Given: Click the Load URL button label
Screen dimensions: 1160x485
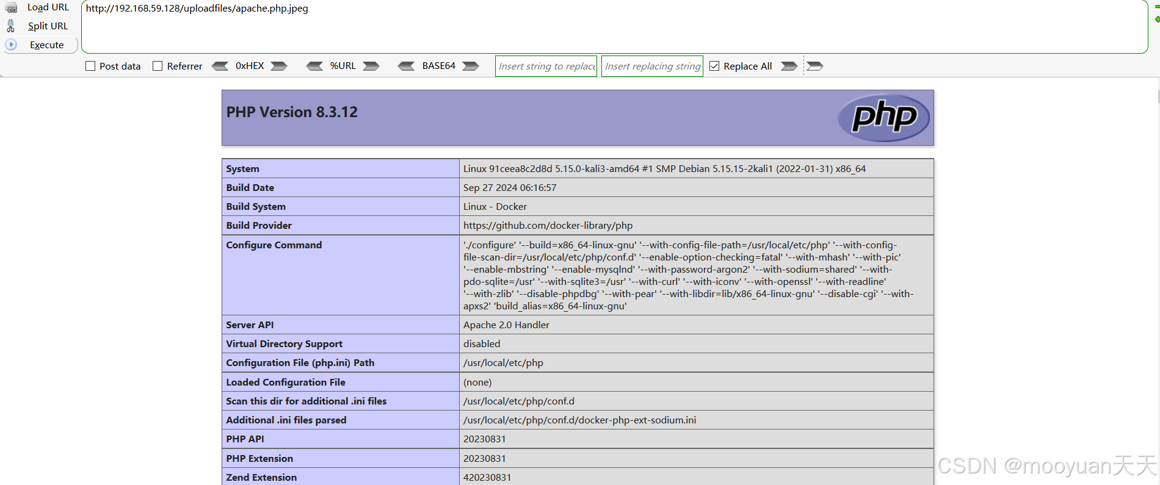Looking at the screenshot, I should pyautogui.click(x=48, y=7).
